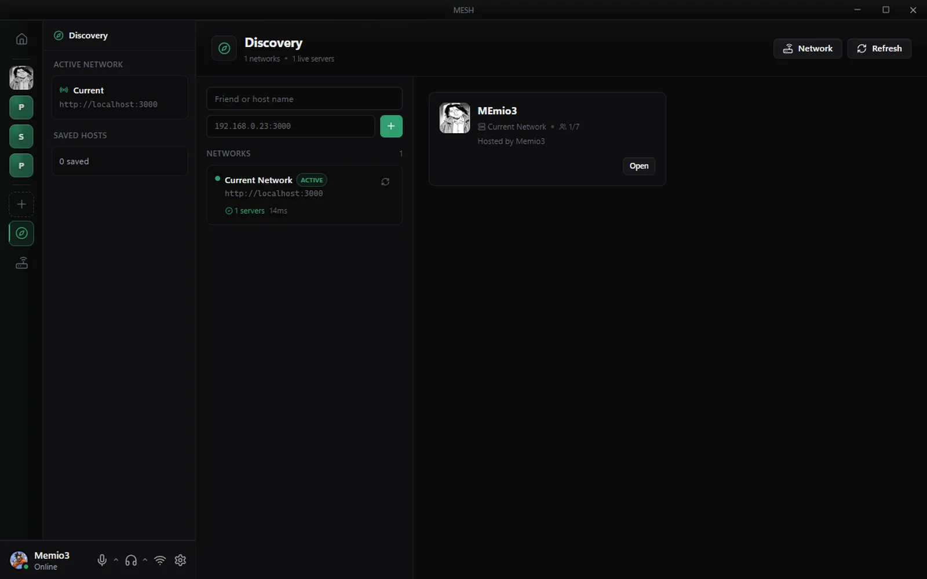Click the Network button
Image resolution: width=927 pixels, height=579 pixels.
(x=808, y=49)
